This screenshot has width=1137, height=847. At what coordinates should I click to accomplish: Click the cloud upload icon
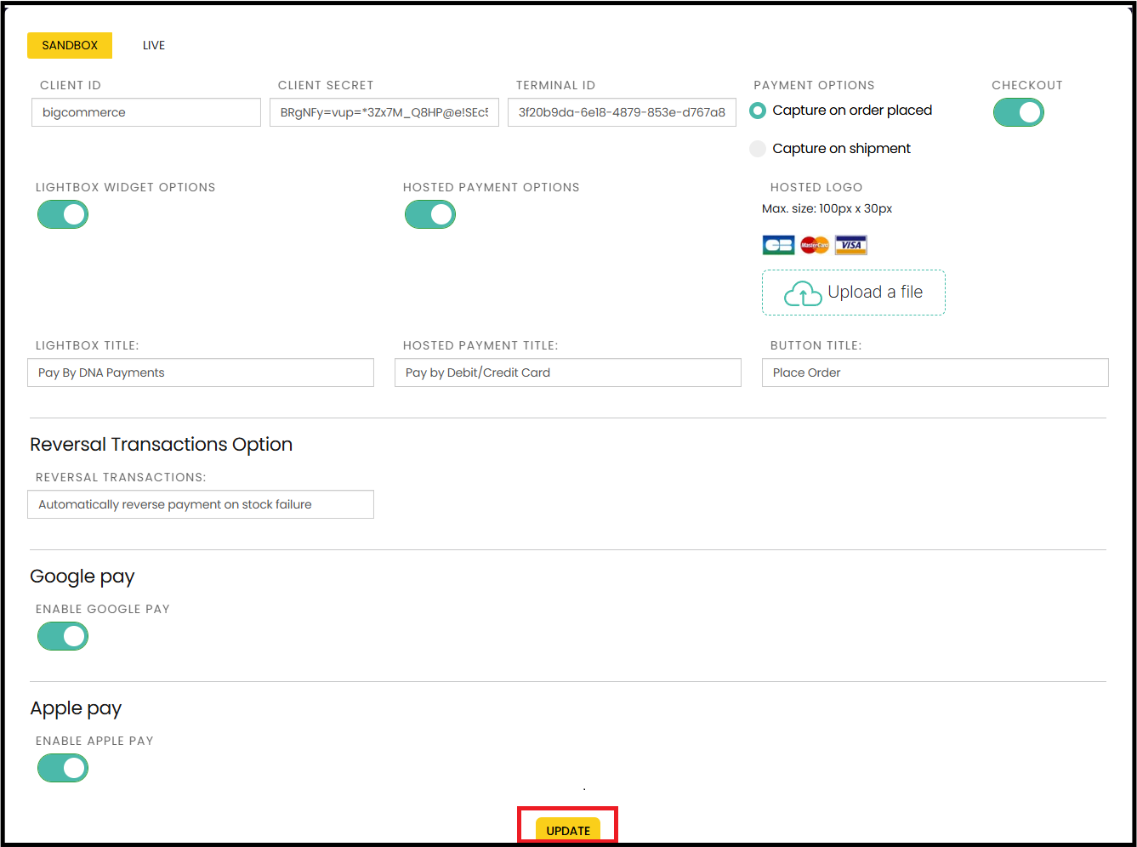[802, 293]
